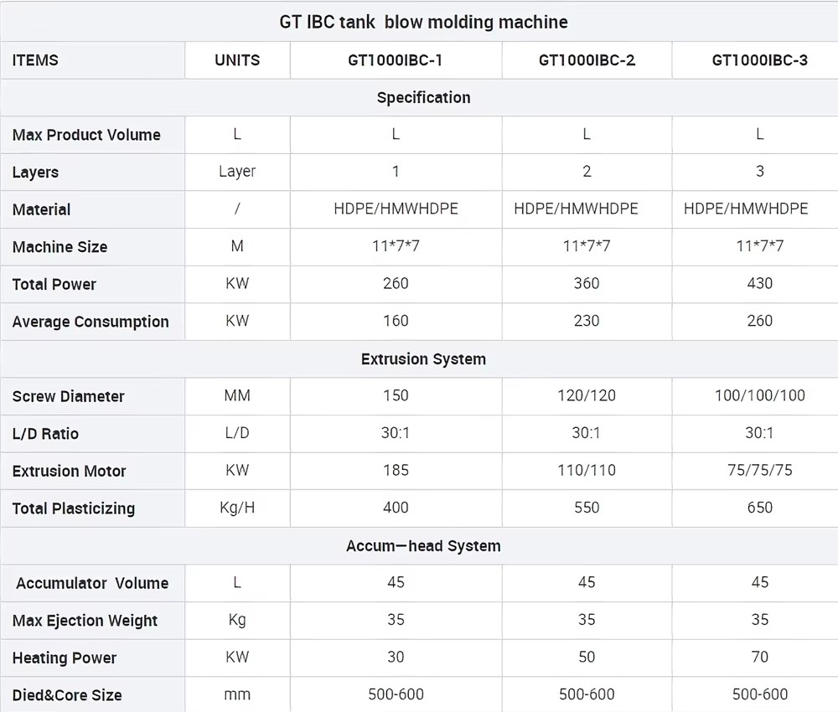Viewport: 838px width, 712px height.
Task: Click the Extrusion Motor value 110/110
Action: pyautogui.click(x=587, y=471)
